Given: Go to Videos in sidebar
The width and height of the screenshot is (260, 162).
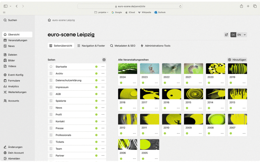Looking at the screenshot, I should (12, 66).
